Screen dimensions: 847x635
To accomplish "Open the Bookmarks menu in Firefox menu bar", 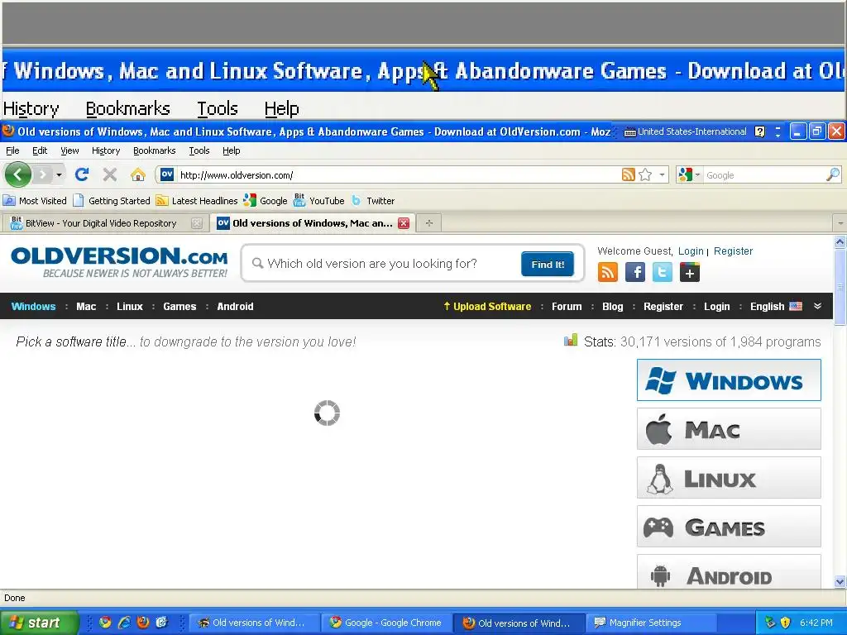I will tap(155, 150).
